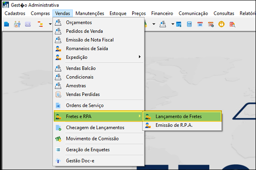Click the Ordens de Serviço document icon

[x=58, y=105]
